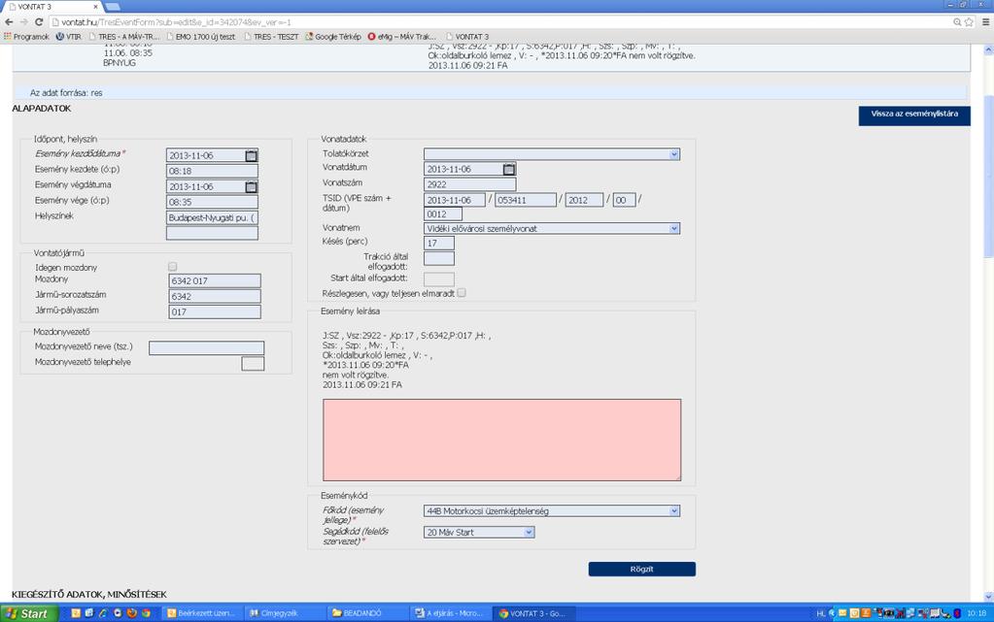Open eMig – MÁV Trak... bookmark
Viewport: 994px width, 622px height.
coord(402,37)
